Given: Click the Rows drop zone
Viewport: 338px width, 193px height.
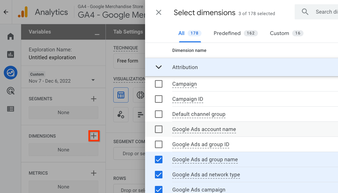Looking at the screenshot, I should click(129, 189).
